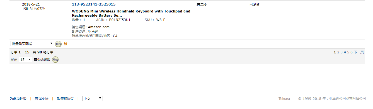Screen dimensions: 373x109
Task: Click 下一页 to view next page
Action: point(359,52)
